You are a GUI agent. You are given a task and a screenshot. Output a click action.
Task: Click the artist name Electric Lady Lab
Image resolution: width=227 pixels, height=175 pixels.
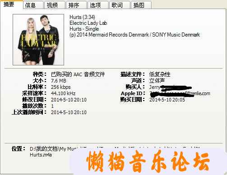tap(88, 23)
